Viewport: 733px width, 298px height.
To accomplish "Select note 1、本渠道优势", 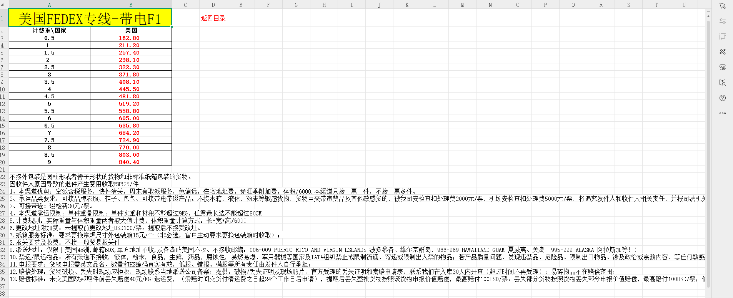I will (213, 191).
